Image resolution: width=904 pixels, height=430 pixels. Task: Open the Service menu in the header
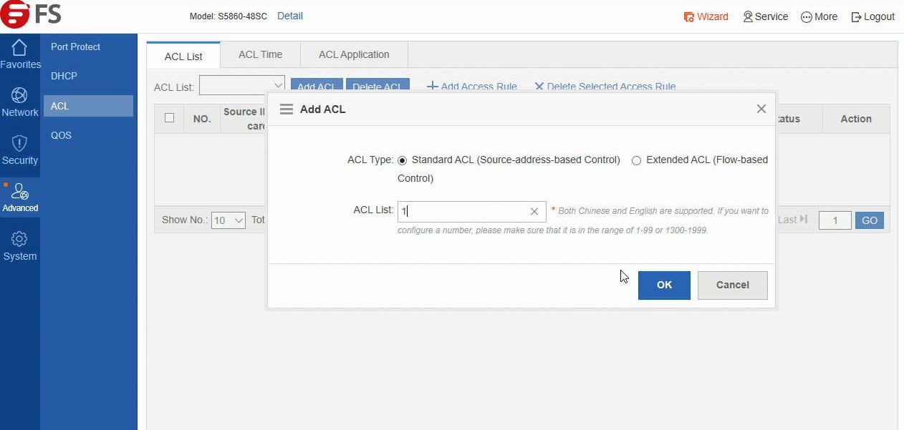pos(765,16)
